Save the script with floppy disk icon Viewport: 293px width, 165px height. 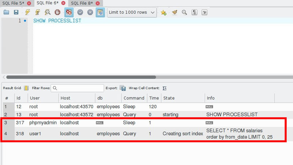click(x=16, y=12)
